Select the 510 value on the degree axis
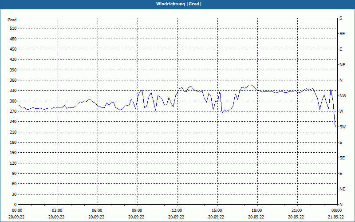 tap(13, 28)
